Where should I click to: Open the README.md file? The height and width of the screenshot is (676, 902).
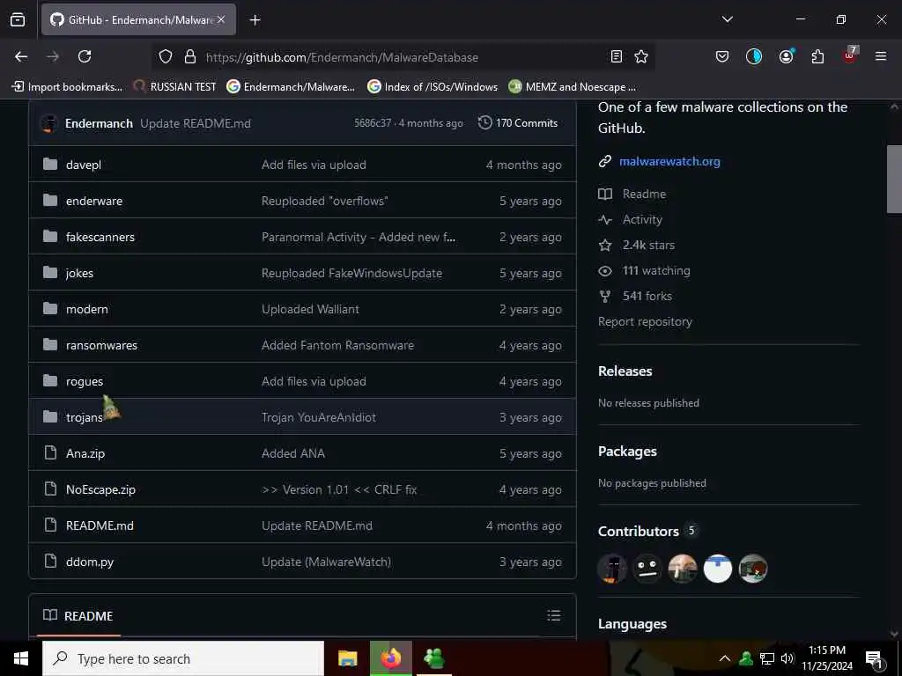[x=100, y=526]
